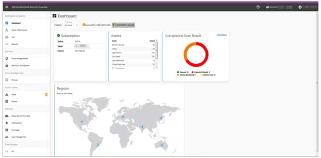Click the India region marker on map
This screenshot has width=321, height=158.
[x=142, y=127]
